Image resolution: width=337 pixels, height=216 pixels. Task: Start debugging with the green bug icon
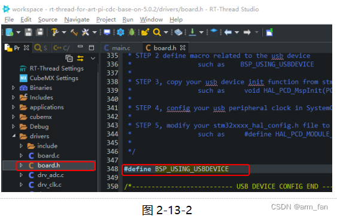[132, 32]
